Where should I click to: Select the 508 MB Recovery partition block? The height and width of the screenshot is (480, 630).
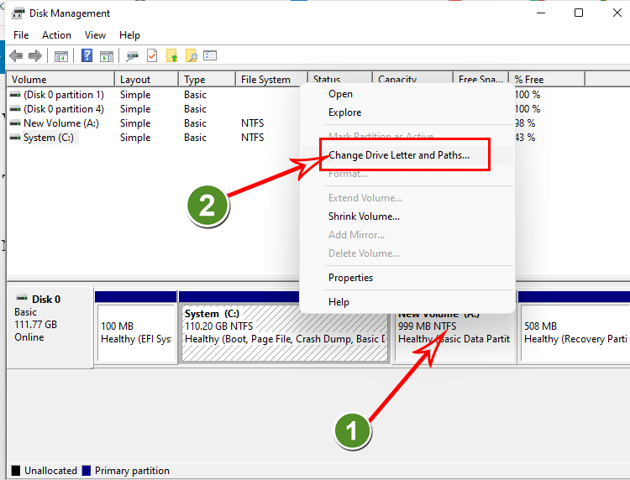pyautogui.click(x=575, y=334)
